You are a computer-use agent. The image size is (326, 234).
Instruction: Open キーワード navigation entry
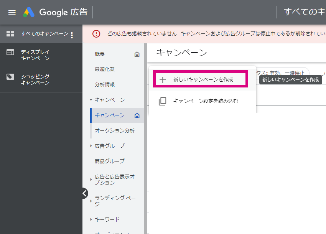[x=107, y=219]
